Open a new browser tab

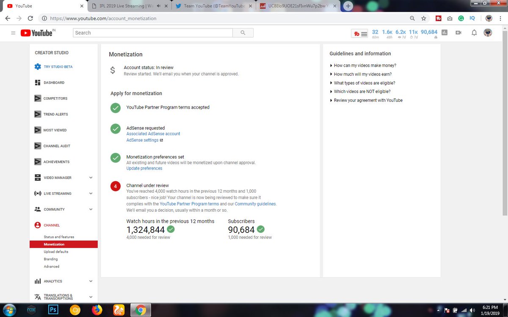coord(348,6)
